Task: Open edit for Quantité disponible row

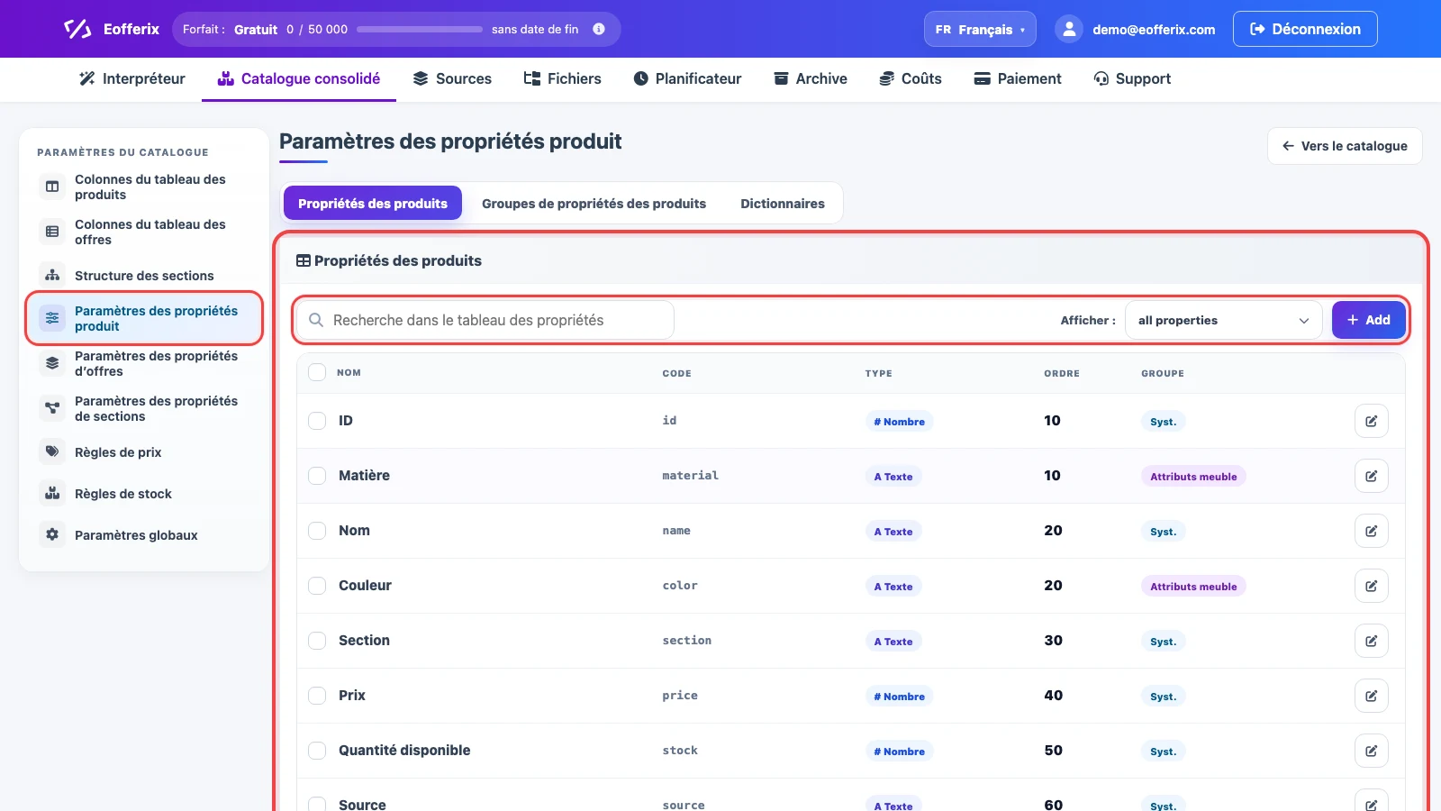Action: tap(1371, 751)
